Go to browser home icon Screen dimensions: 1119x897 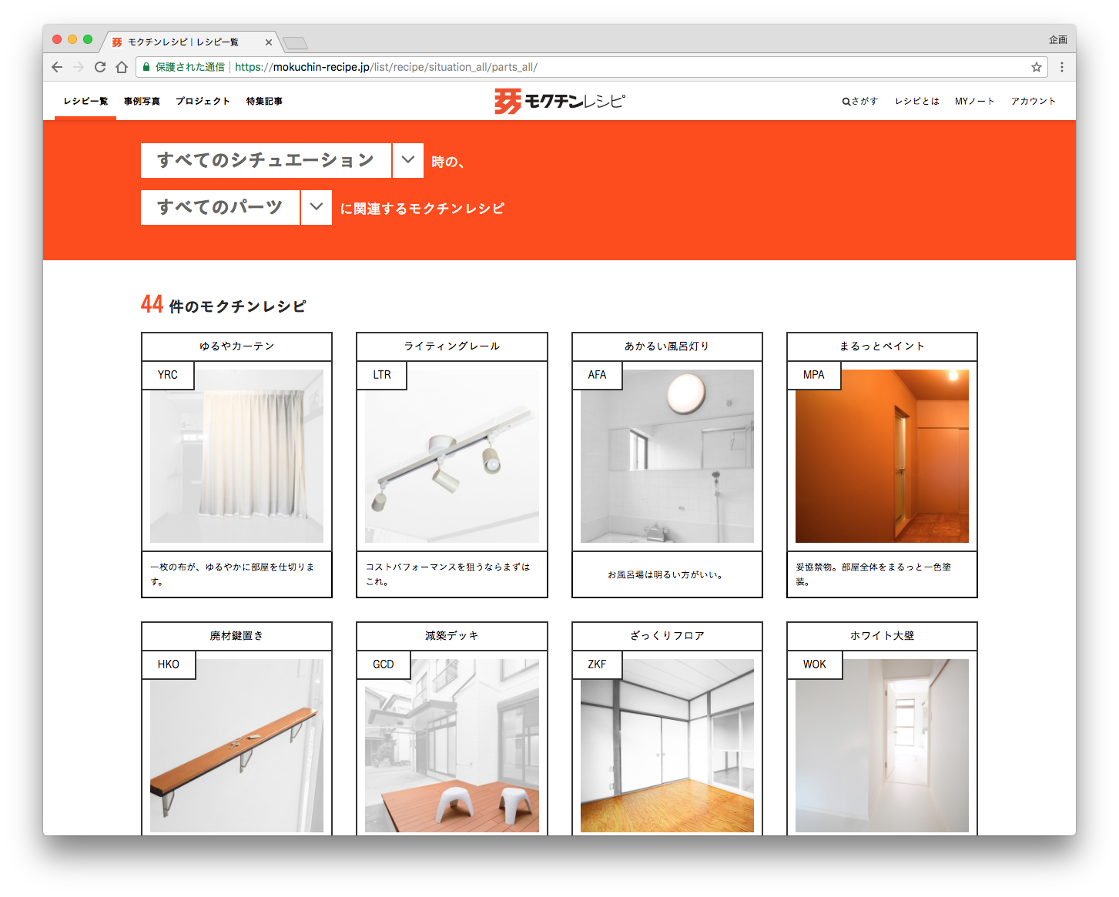click(x=122, y=67)
